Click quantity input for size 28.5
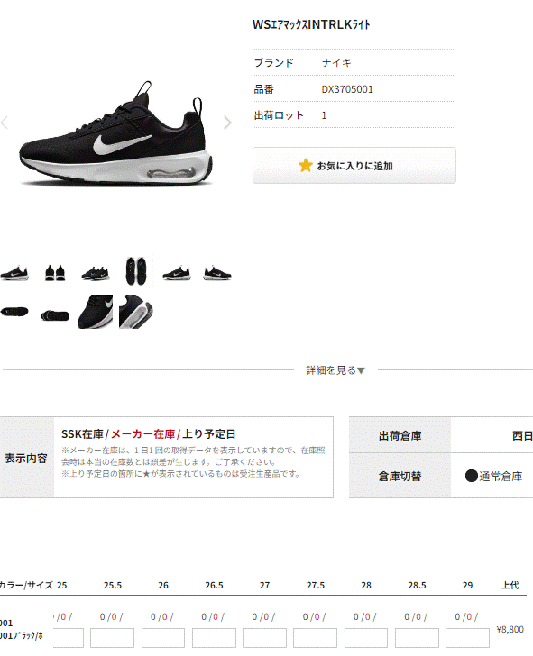 (417, 638)
